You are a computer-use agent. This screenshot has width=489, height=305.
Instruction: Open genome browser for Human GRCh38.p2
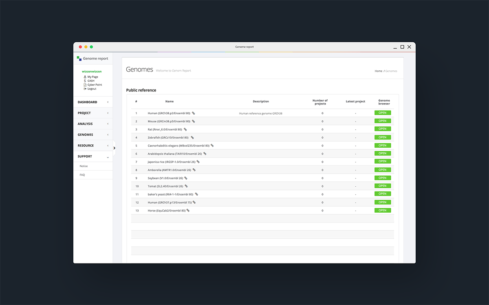point(383,113)
